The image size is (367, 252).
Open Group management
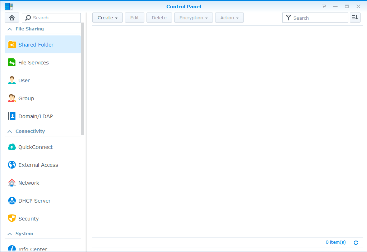[26, 98]
